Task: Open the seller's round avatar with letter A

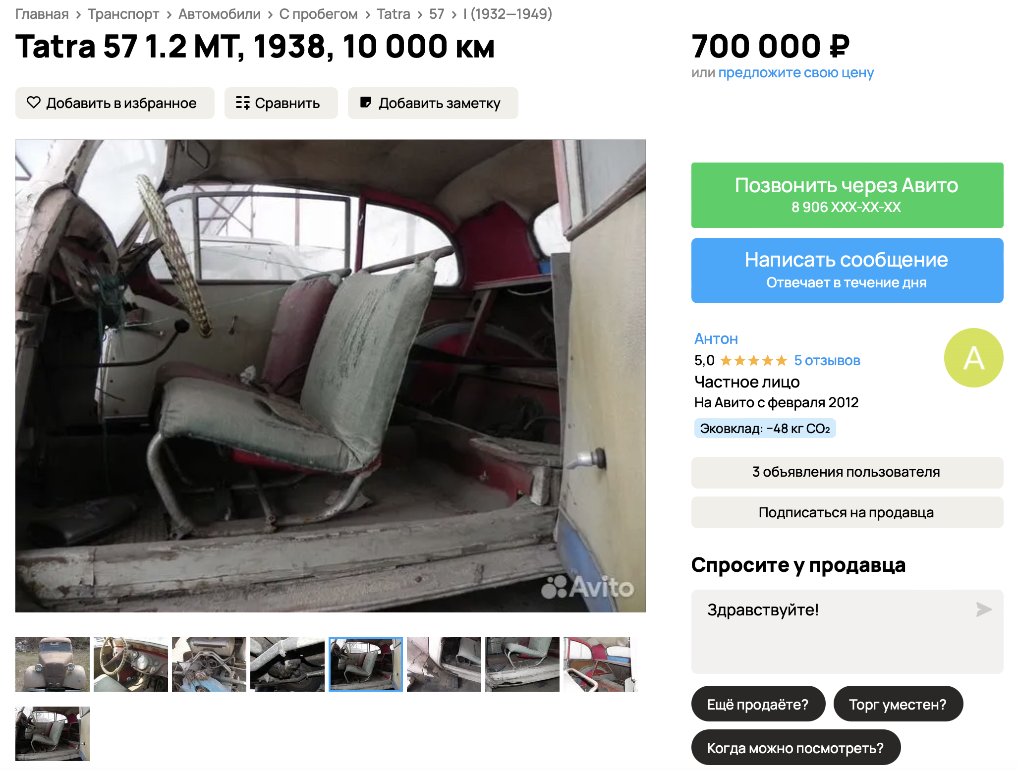Action: [973, 358]
